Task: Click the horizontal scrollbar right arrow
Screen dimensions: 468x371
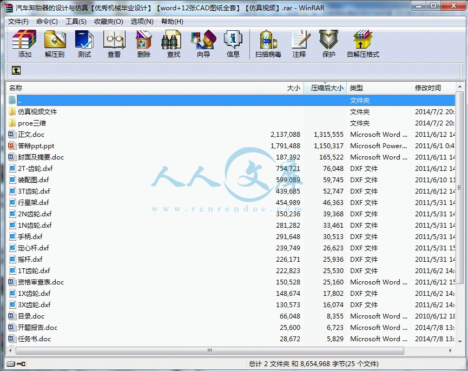Action: (450, 351)
